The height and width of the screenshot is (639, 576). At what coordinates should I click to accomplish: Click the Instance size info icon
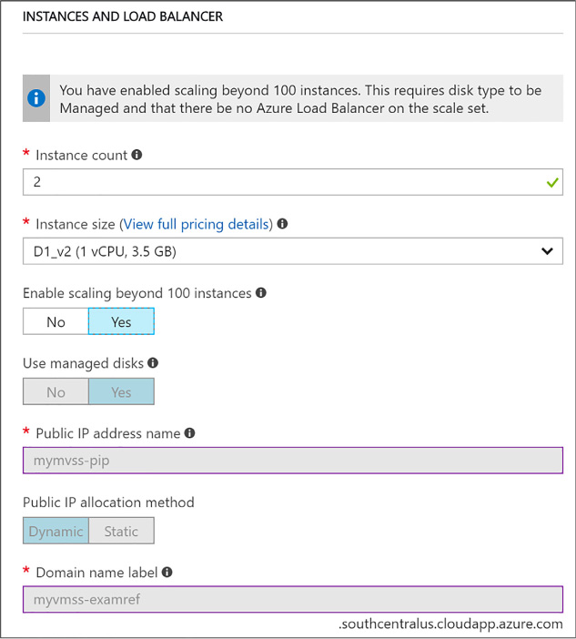pyautogui.click(x=282, y=224)
